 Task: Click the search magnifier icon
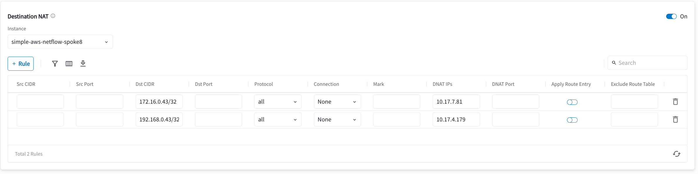[614, 63]
